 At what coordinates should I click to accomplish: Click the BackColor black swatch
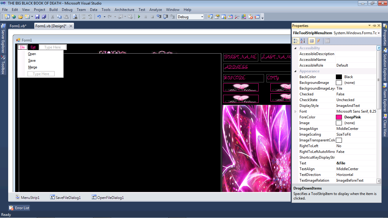pyautogui.click(x=339, y=77)
